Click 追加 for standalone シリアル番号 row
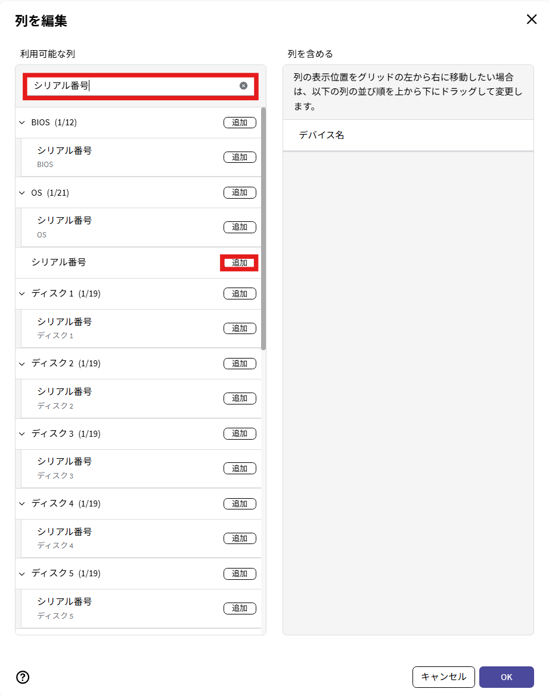Screen dimensions: 549x695 click(240, 263)
